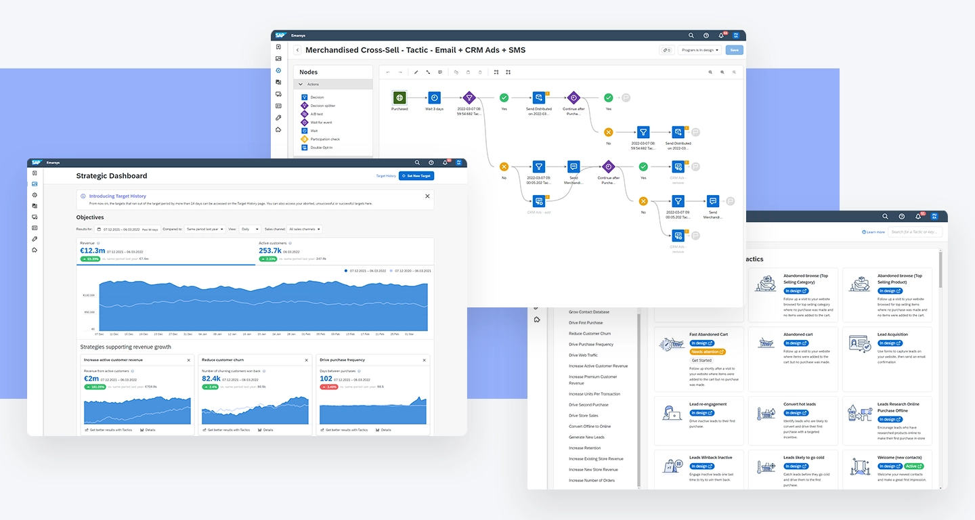The width and height of the screenshot is (975, 520).
Task: Dismiss the Introducing Target History banner
Action: click(427, 196)
